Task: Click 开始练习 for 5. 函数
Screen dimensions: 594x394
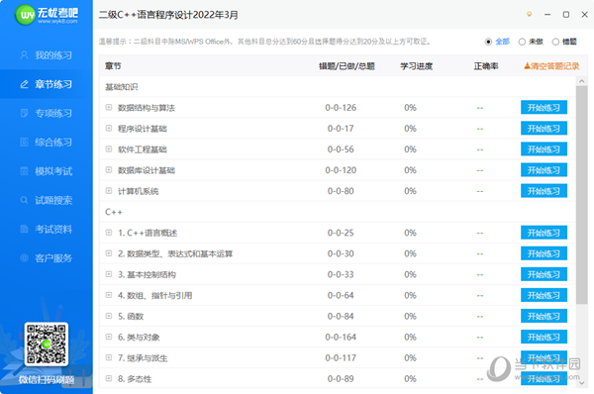Action: click(x=544, y=316)
